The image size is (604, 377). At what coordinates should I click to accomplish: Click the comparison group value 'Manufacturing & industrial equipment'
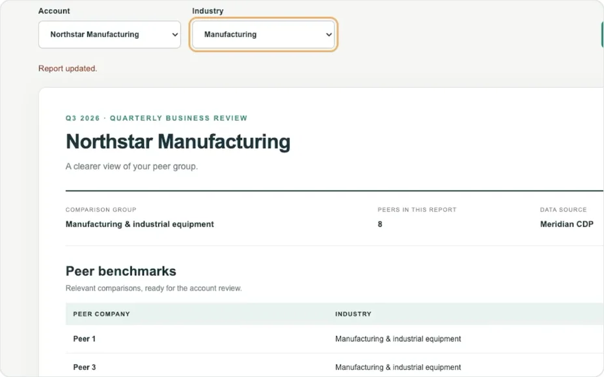coord(139,224)
